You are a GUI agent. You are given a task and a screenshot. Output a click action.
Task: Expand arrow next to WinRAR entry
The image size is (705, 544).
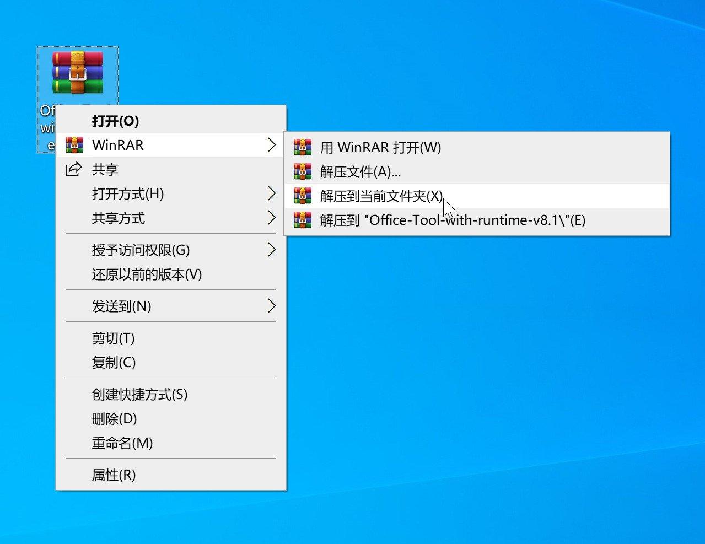271,145
